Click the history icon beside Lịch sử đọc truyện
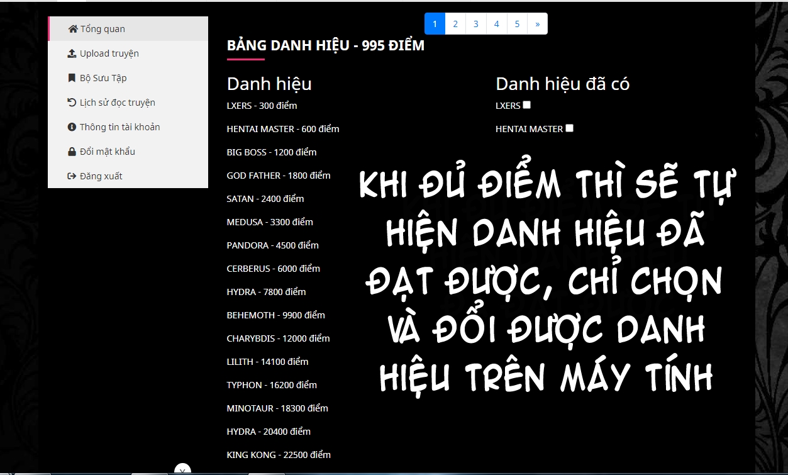 click(x=71, y=102)
